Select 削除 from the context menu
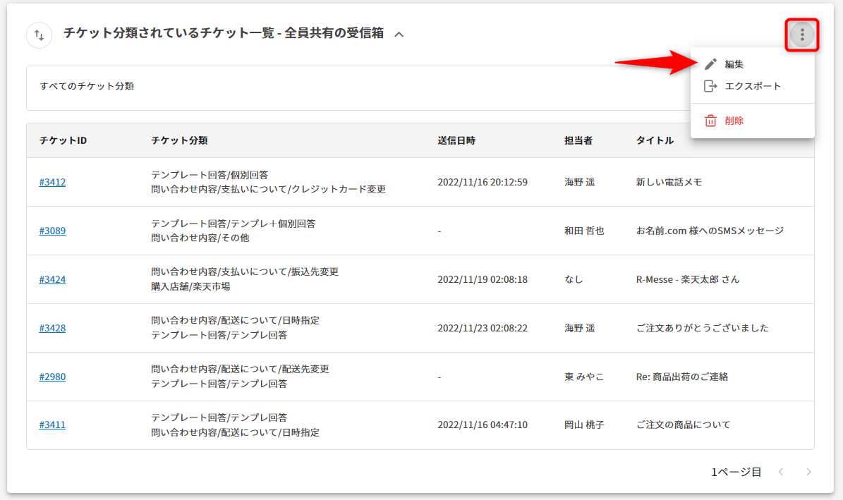Screen dimensions: 843x500 coord(734,121)
